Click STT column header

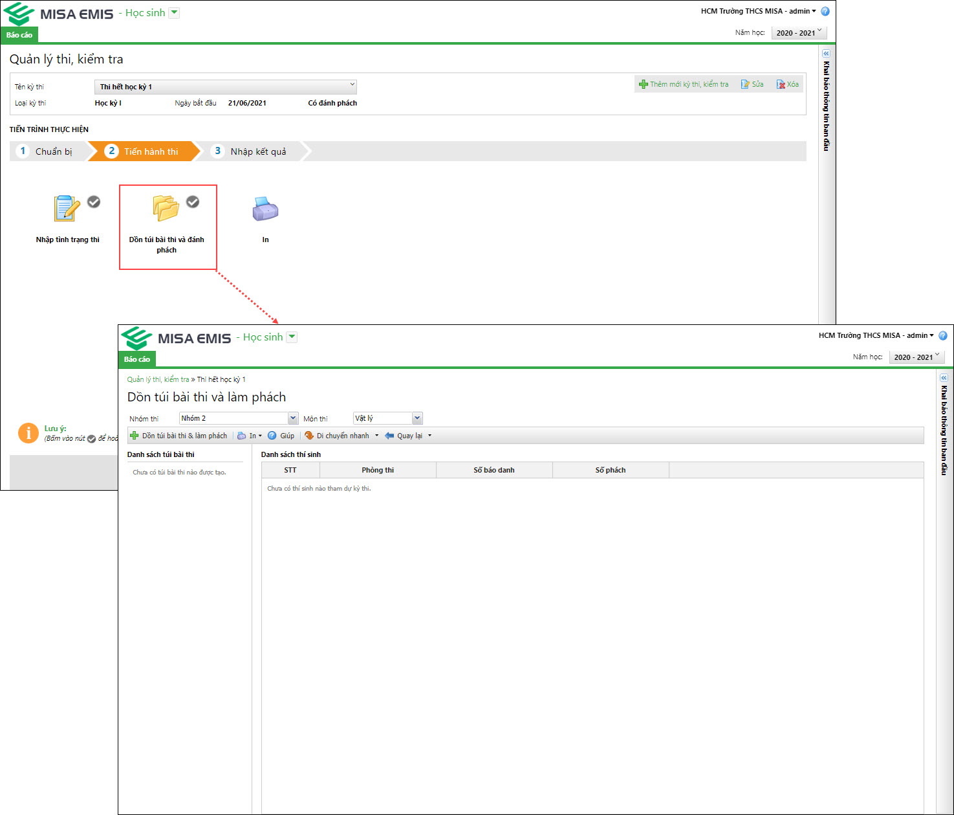290,470
